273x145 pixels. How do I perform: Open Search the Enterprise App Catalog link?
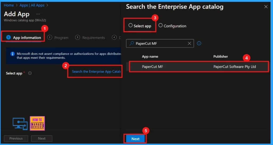(97, 72)
